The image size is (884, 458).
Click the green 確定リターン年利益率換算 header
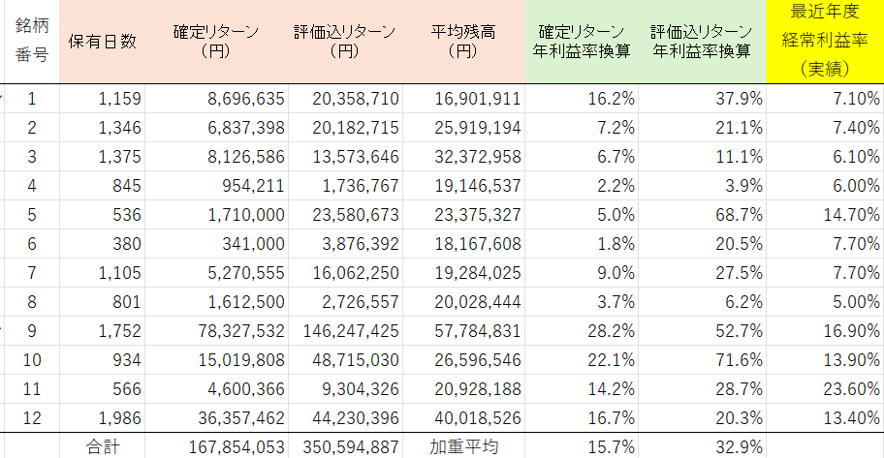(581, 41)
